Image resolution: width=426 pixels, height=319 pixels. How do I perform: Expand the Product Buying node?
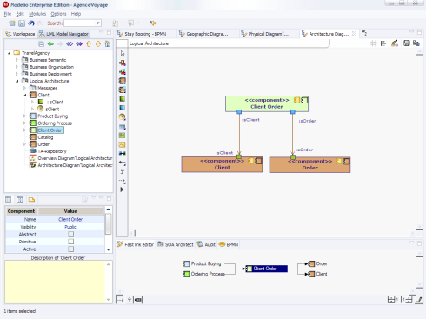(24, 116)
